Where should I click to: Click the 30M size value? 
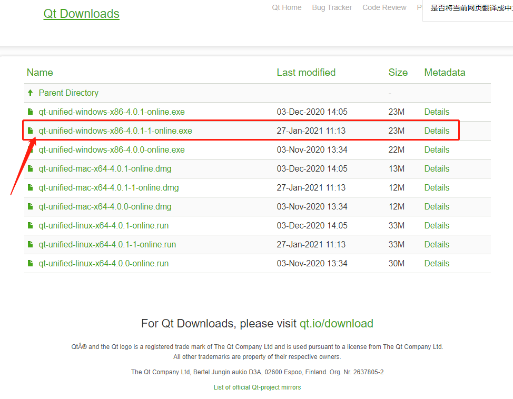[x=396, y=264]
